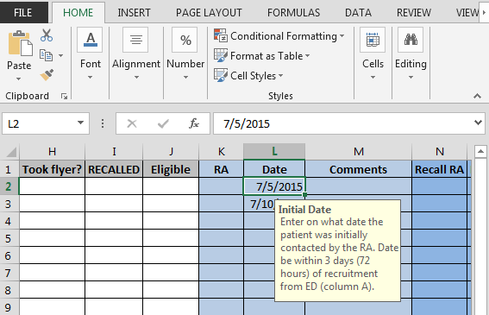The height and width of the screenshot is (315, 489).
Task: Open the Number format group
Action: (185, 40)
